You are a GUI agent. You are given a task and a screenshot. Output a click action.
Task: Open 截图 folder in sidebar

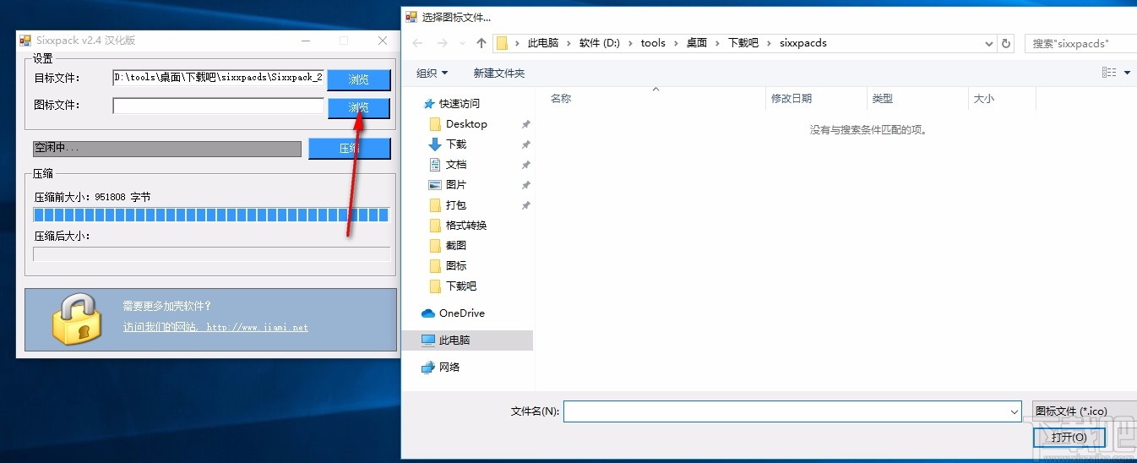click(x=456, y=245)
